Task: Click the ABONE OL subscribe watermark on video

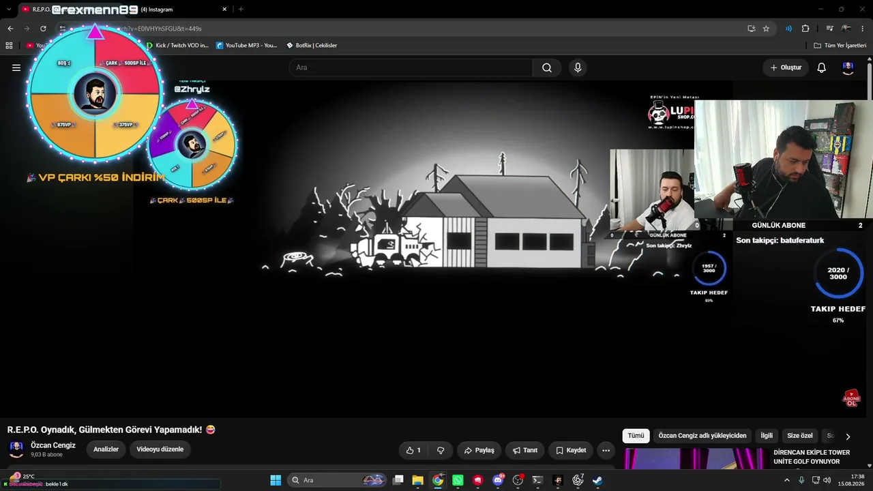Action: coord(851,398)
